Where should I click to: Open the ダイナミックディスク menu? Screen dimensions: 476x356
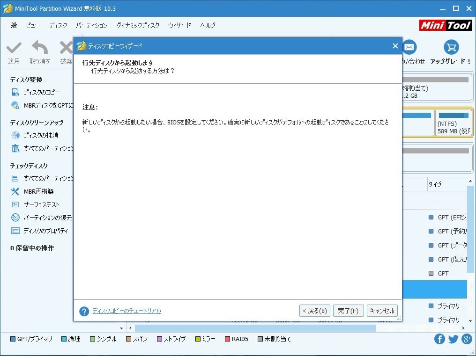[x=138, y=26]
